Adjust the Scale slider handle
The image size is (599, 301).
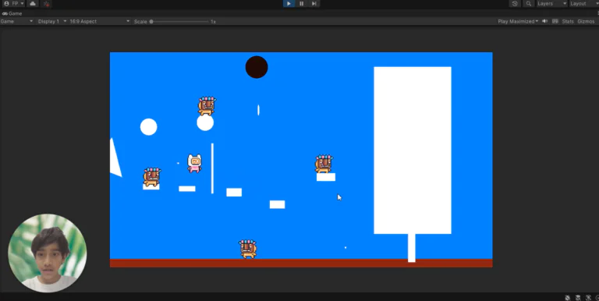(x=151, y=21)
